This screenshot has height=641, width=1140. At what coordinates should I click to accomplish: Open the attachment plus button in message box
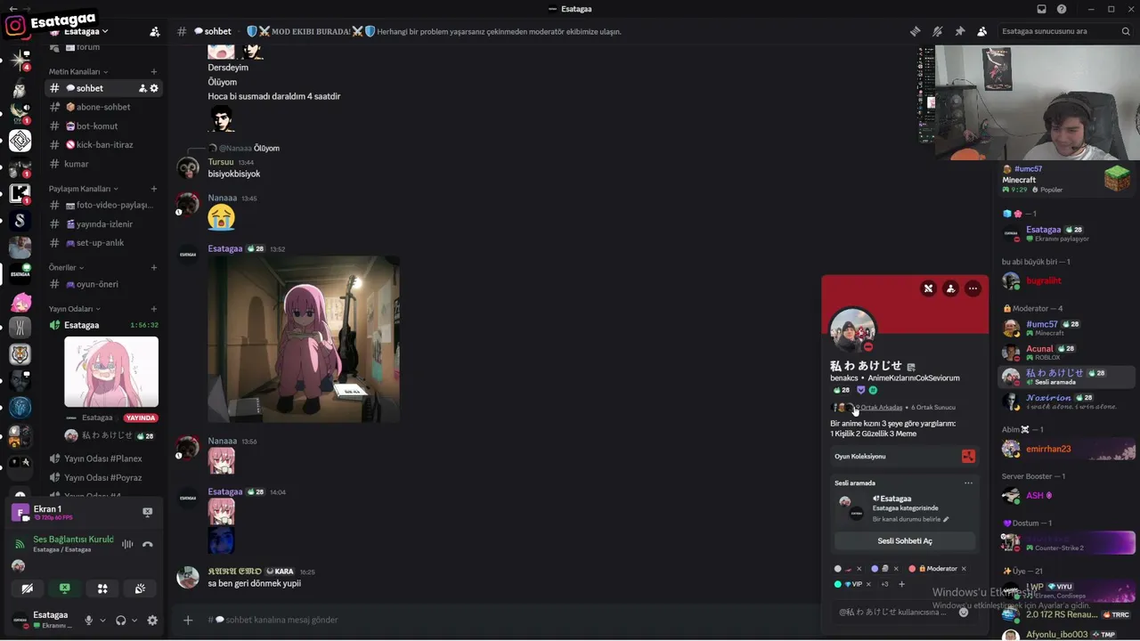point(188,620)
